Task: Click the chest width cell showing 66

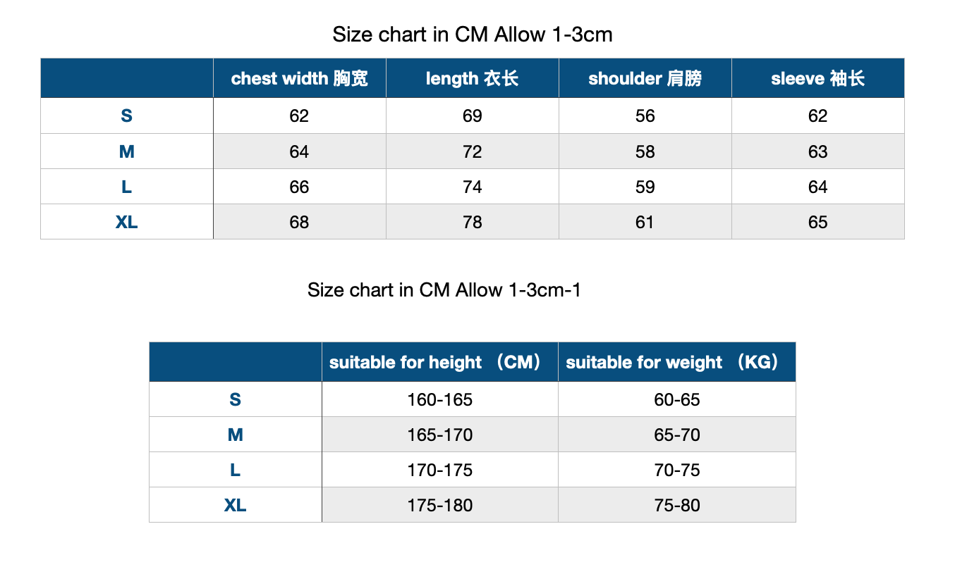Action: [299, 187]
